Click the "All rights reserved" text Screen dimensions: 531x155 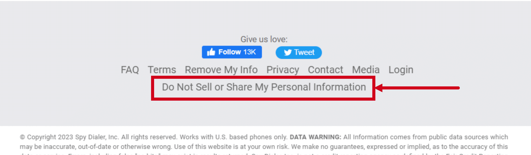tap(149, 137)
